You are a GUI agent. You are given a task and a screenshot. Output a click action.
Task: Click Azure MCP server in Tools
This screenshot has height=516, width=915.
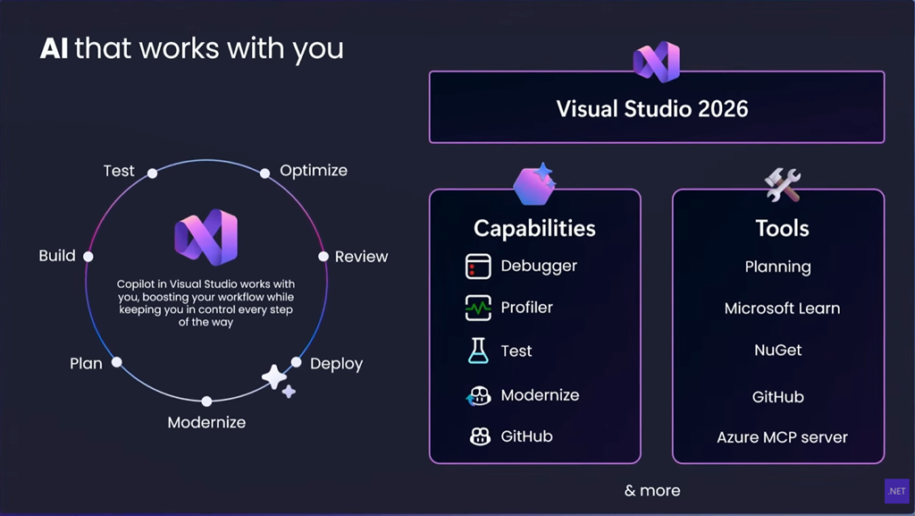click(x=782, y=437)
